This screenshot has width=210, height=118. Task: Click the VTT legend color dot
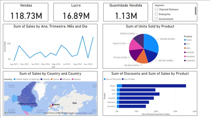coord(185,44)
